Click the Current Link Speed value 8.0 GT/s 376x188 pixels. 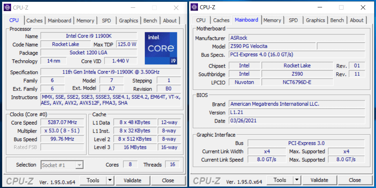(x=267, y=160)
